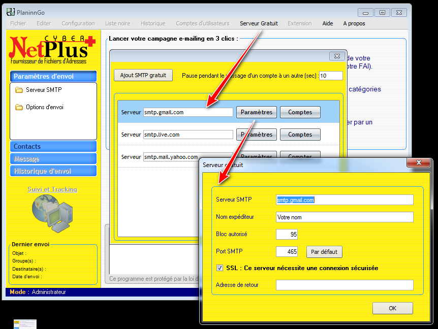Screen dimensions: 438x329
Task: Click the Adresse de retour field
Action: coord(345,285)
